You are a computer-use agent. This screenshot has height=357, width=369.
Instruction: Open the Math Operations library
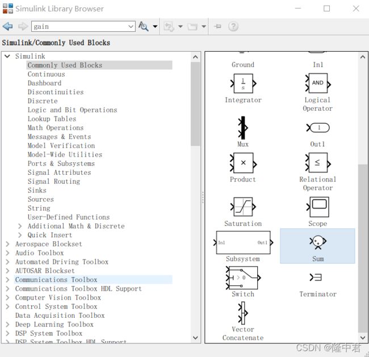[56, 128]
